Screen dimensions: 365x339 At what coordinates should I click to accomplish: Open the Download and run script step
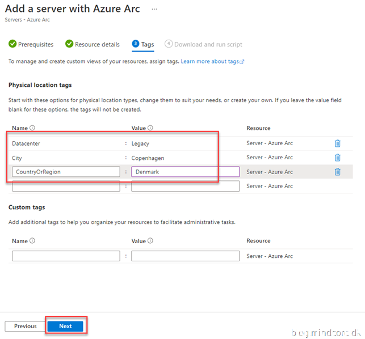(203, 44)
